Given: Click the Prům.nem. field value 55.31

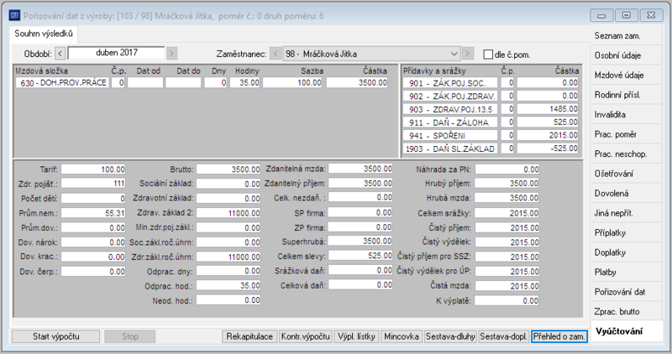Looking at the screenshot, I should pos(93,213).
